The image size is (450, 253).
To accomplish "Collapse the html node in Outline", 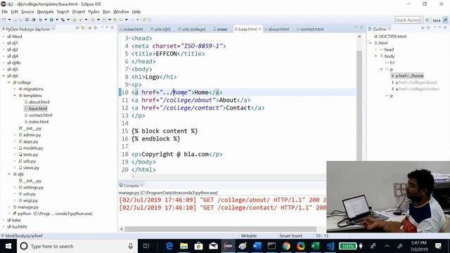I will (371, 43).
